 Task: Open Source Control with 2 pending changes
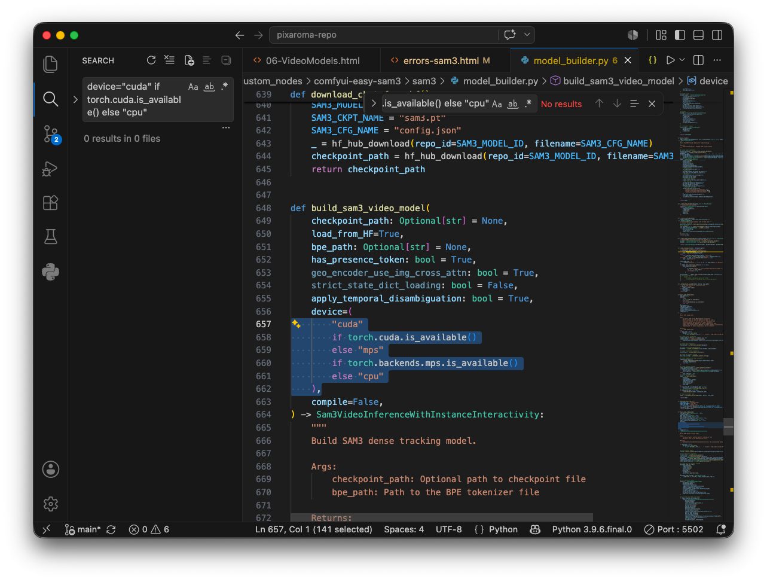51,134
